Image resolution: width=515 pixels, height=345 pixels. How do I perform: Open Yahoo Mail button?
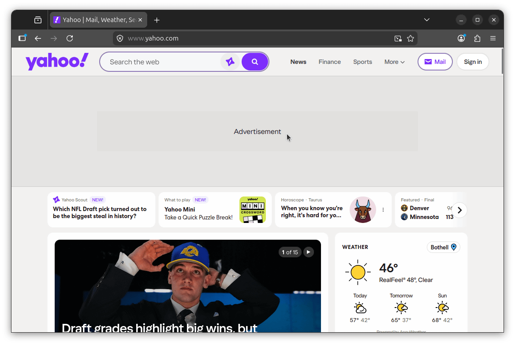pos(435,62)
